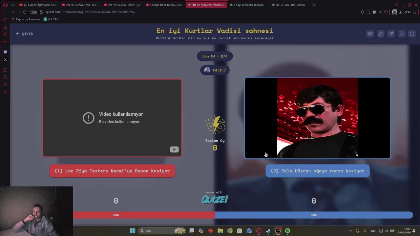Open File Explorer from the taskbar
Image resolution: width=420 pixels, height=236 pixels.
point(220,231)
